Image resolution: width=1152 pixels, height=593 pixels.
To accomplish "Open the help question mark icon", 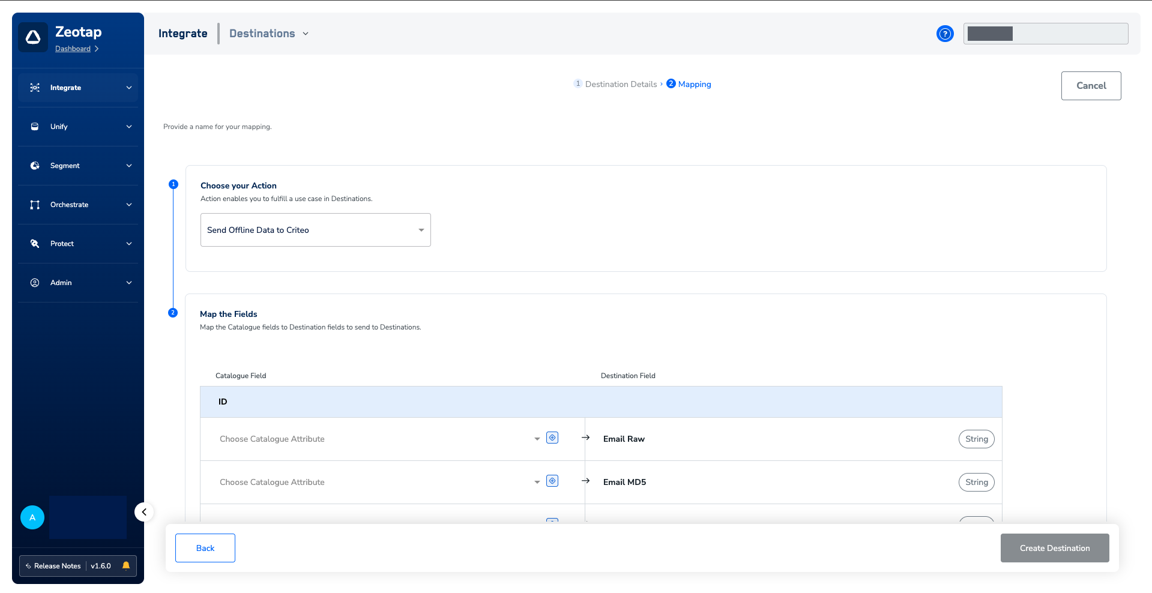I will (945, 34).
